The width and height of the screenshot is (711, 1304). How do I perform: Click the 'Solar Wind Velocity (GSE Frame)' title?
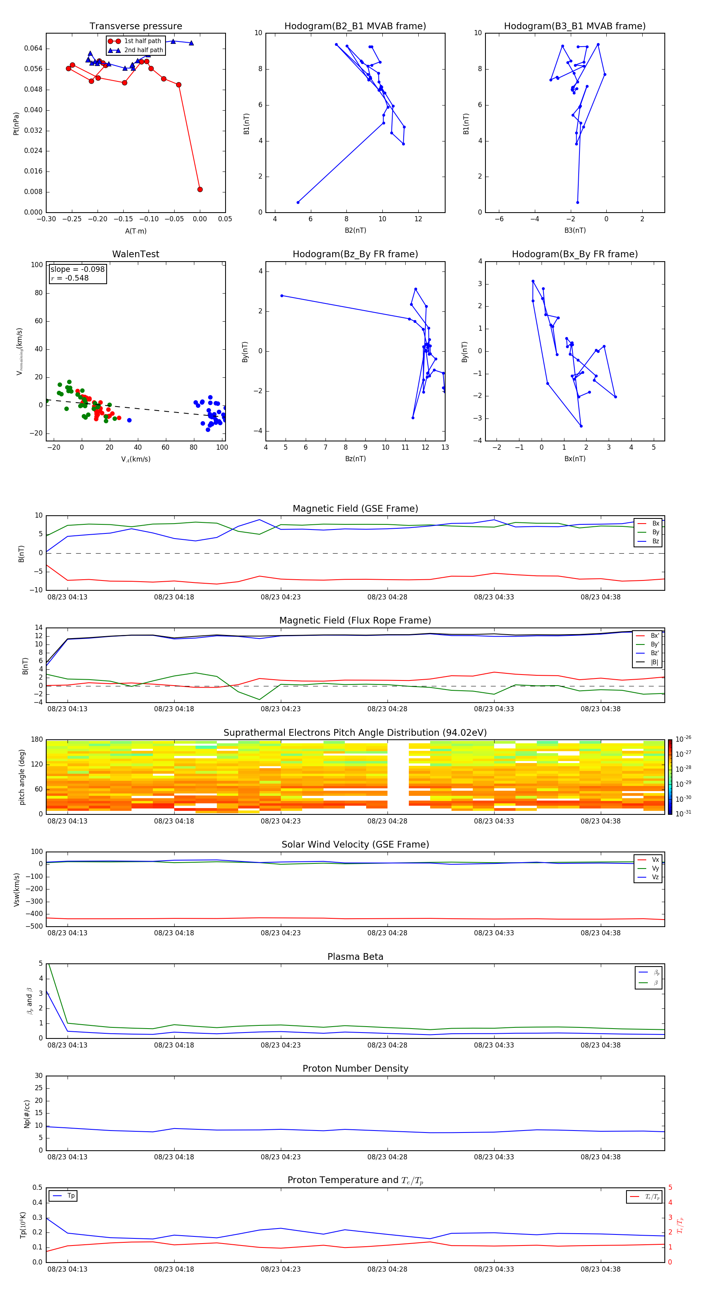(x=355, y=844)
